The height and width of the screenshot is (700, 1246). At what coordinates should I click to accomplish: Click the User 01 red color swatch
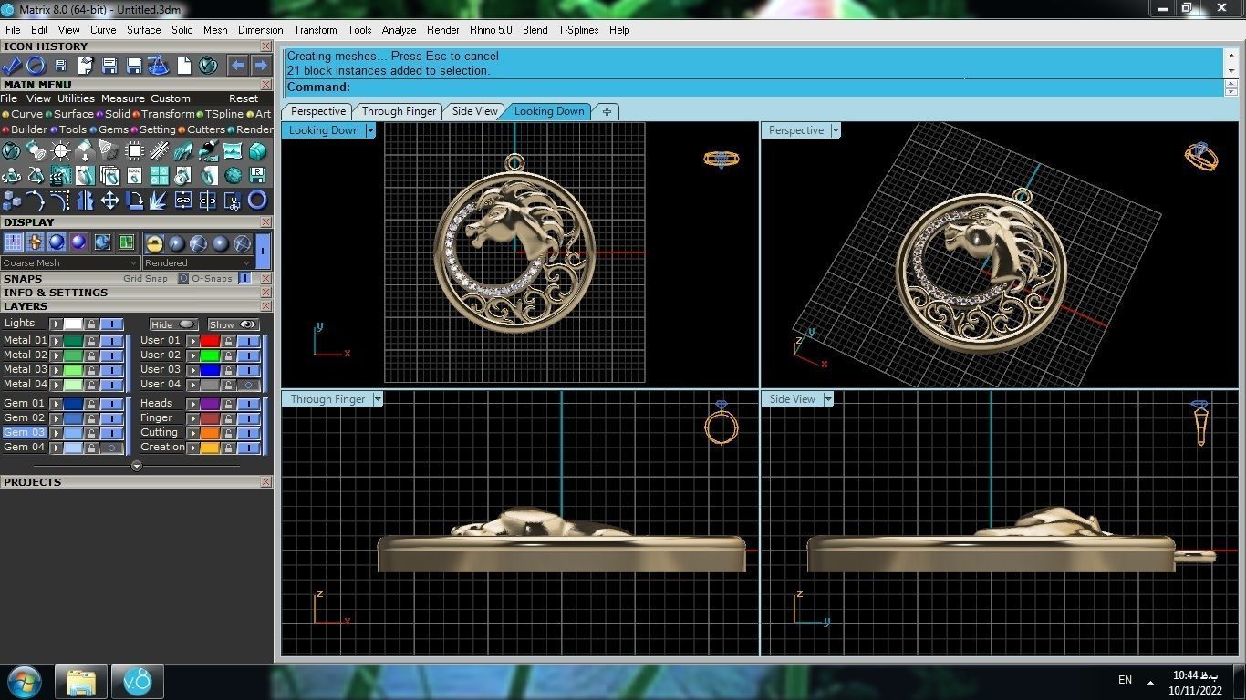point(210,341)
